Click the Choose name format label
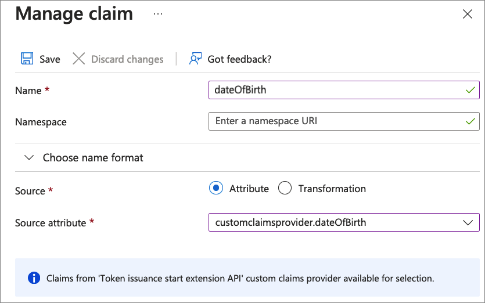The height and width of the screenshot is (303, 485). pyautogui.click(x=93, y=157)
